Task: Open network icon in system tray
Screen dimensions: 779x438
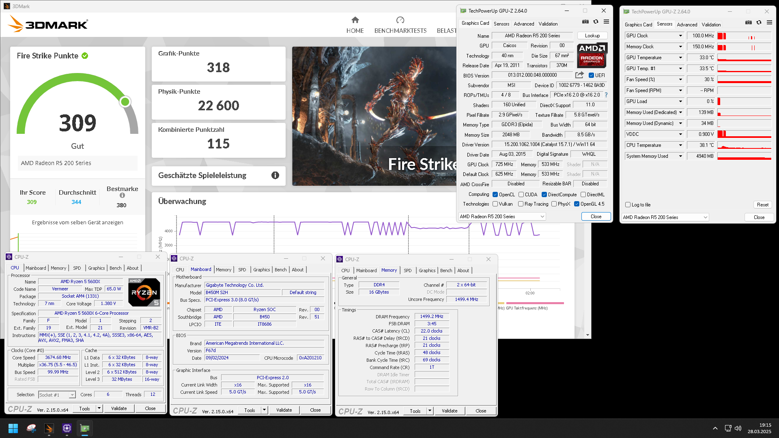Action: pyautogui.click(x=728, y=428)
